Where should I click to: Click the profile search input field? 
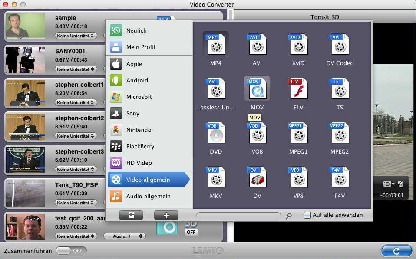238,215
